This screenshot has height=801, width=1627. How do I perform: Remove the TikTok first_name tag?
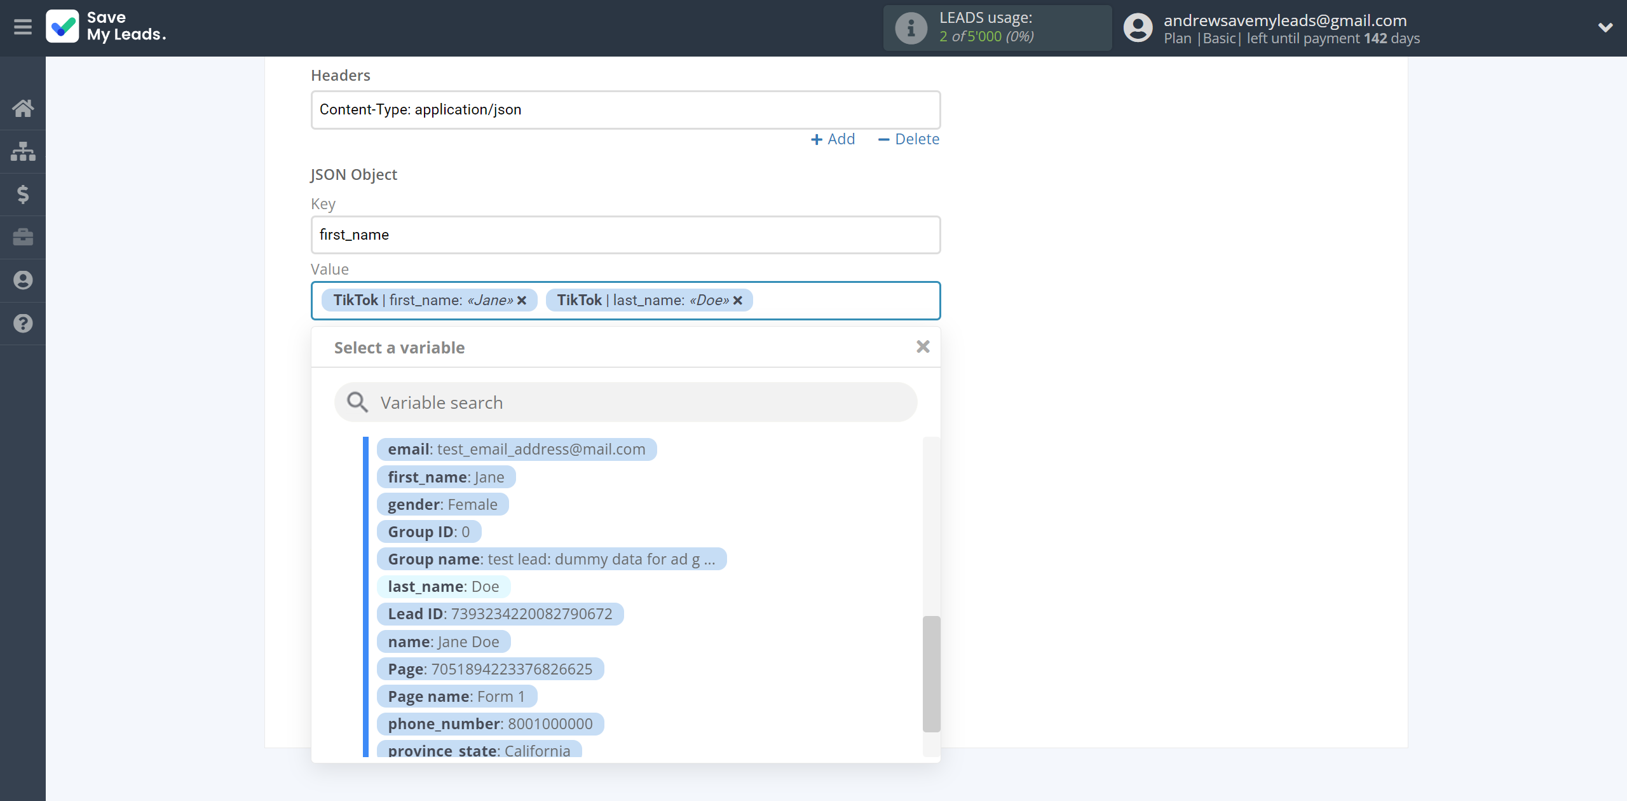click(522, 301)
